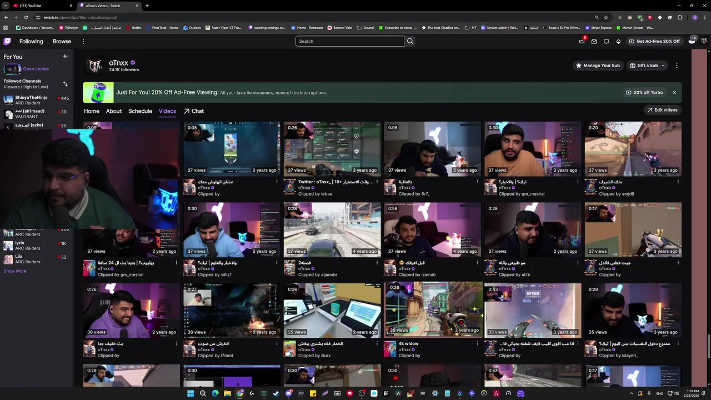Submit the search with the magnifier icon
This screenshot has height=400, width=711.
410,41
